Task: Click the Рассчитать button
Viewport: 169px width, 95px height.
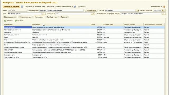Action: pos(51,7)
